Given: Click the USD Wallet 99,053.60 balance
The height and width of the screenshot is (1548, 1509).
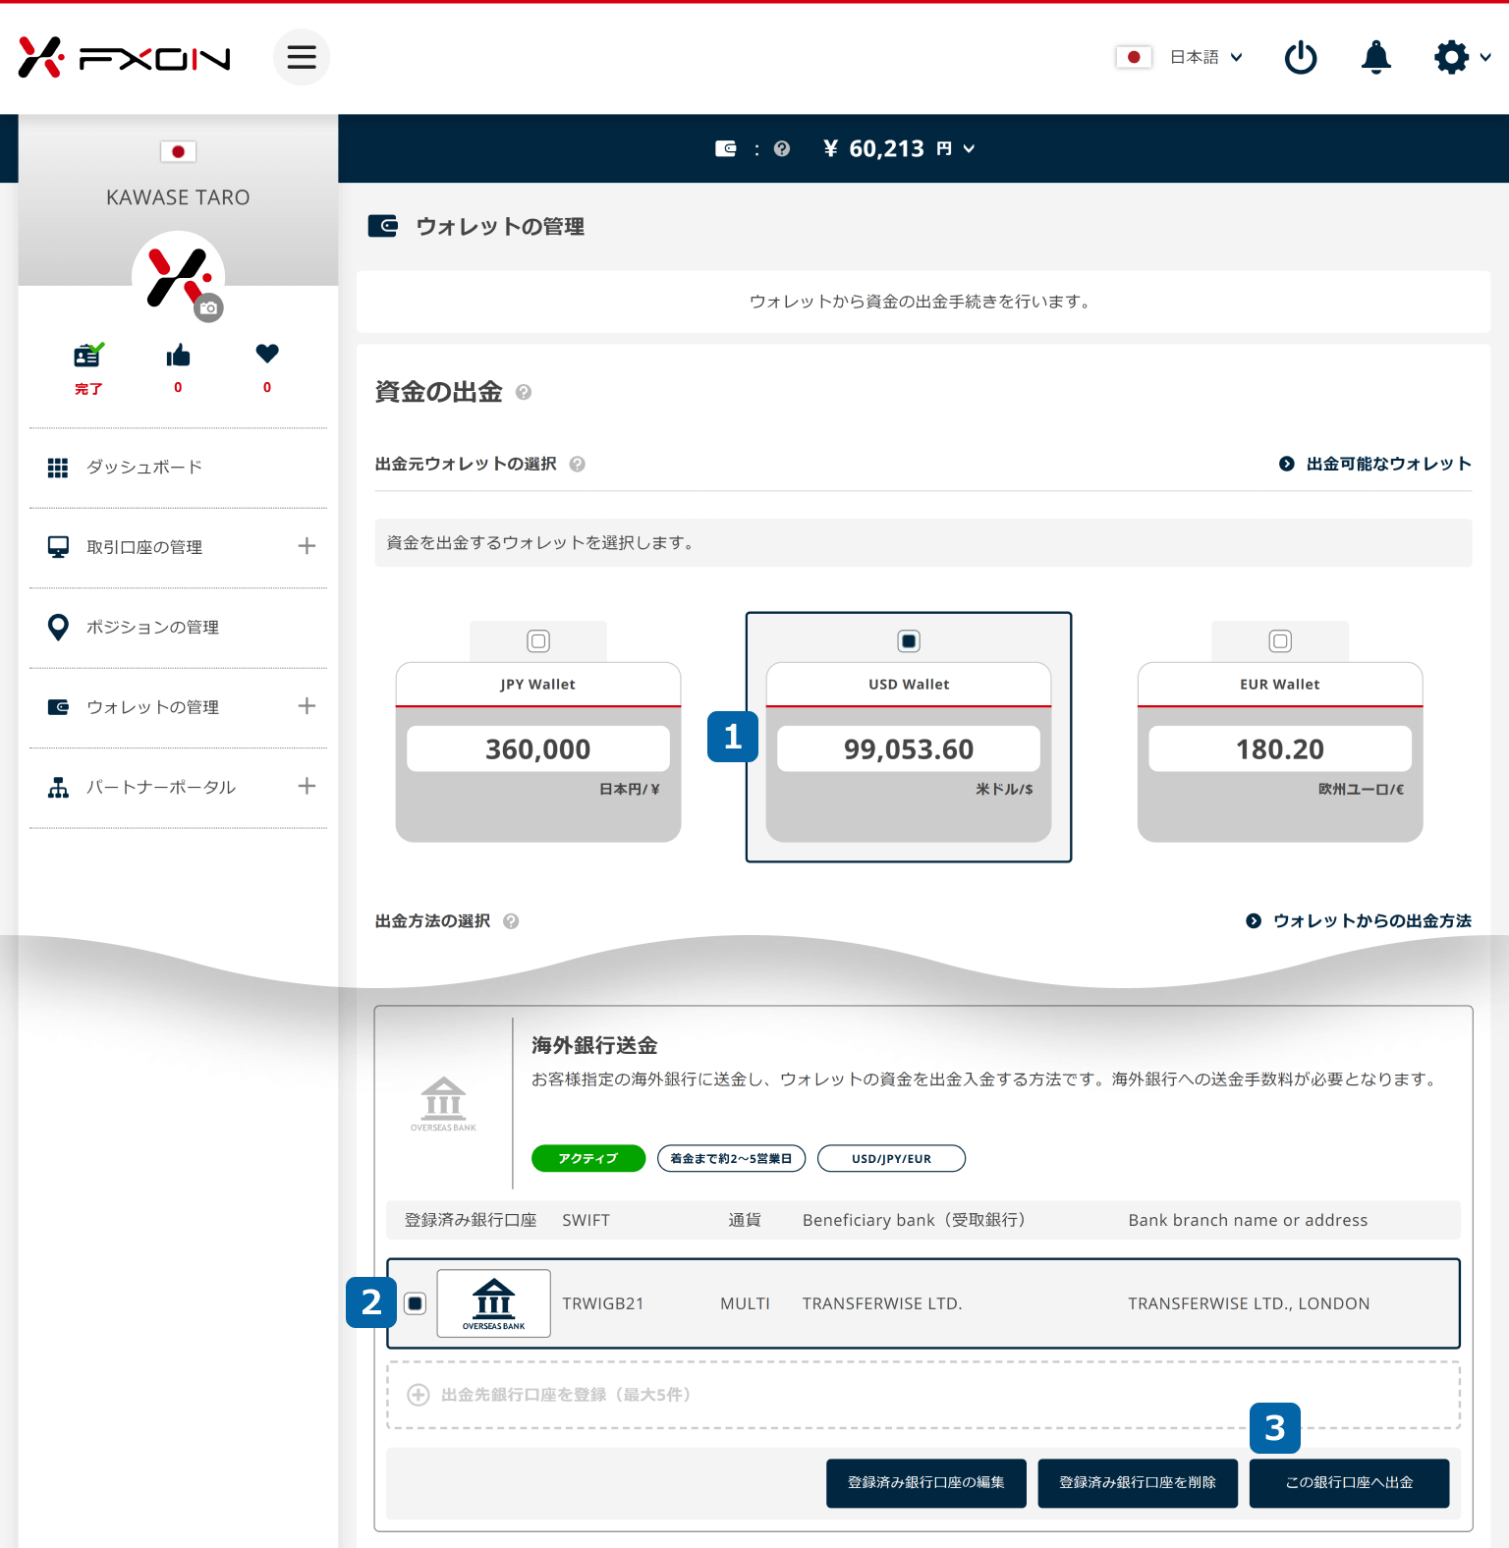Looking at the screenshot, I should (909, 749).
